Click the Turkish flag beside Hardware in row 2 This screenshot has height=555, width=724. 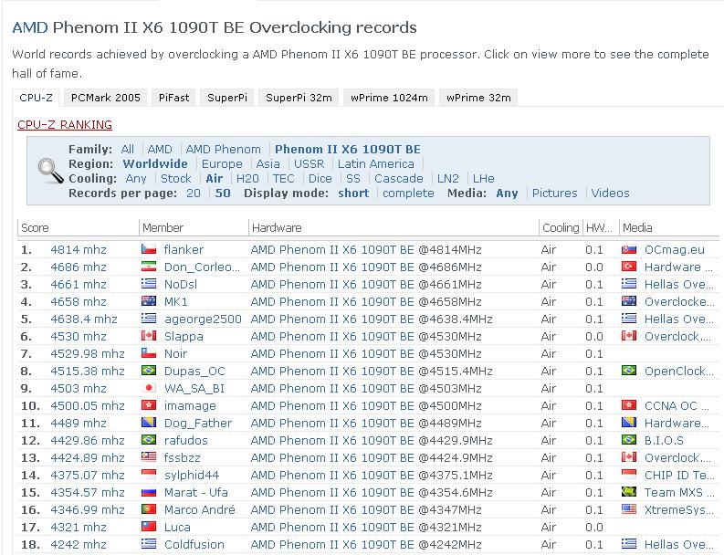(x=629, y=267)
